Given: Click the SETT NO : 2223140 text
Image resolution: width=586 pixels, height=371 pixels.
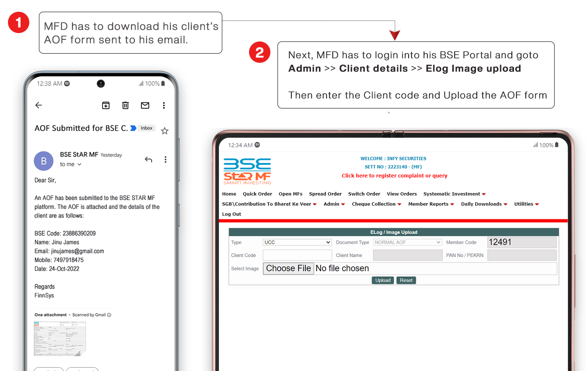Looking at the screenshot, I should (x=393, y=167).
